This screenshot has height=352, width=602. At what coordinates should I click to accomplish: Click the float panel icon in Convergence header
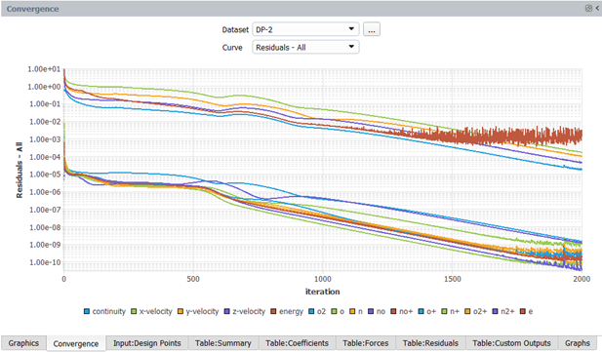pyautogui.click(x=588, y=9)
